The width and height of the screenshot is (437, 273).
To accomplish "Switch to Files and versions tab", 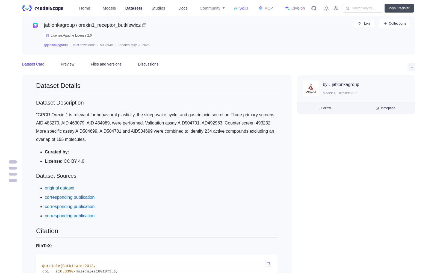I will click(106, 64).
